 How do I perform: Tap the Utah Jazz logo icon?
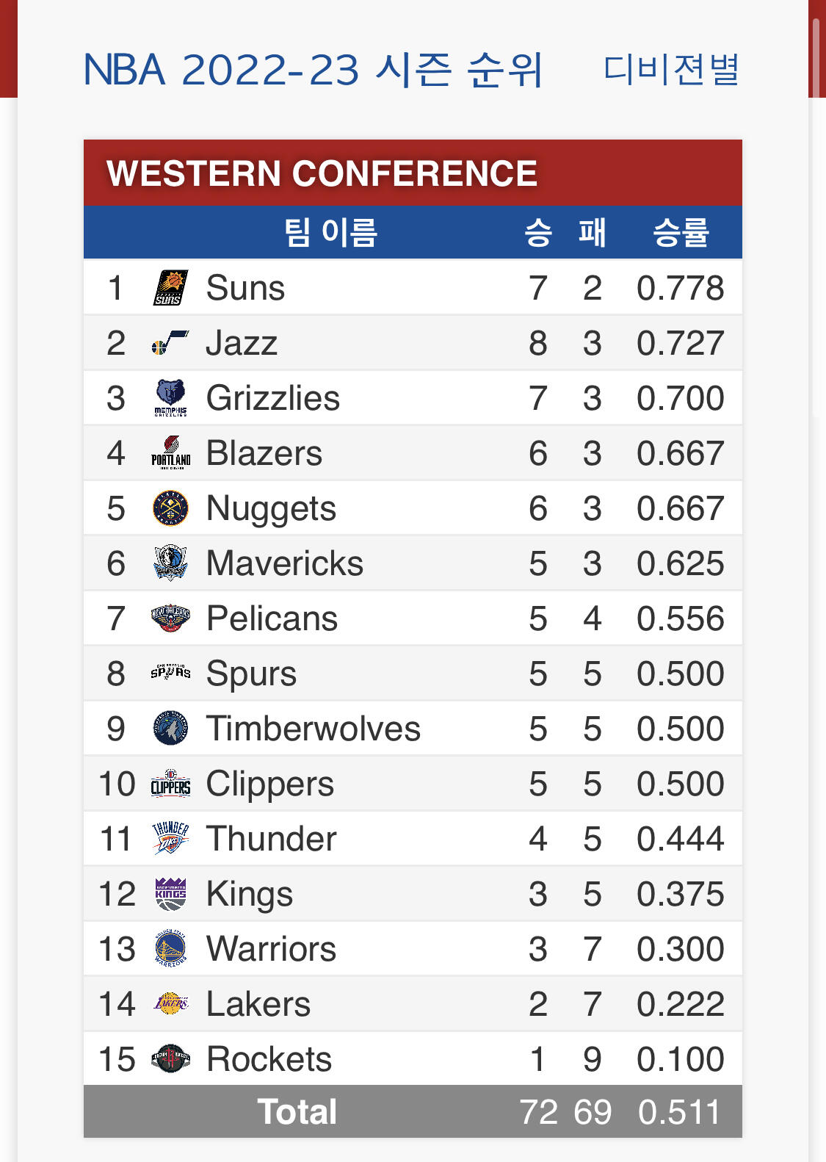click(x=170, y=343)
